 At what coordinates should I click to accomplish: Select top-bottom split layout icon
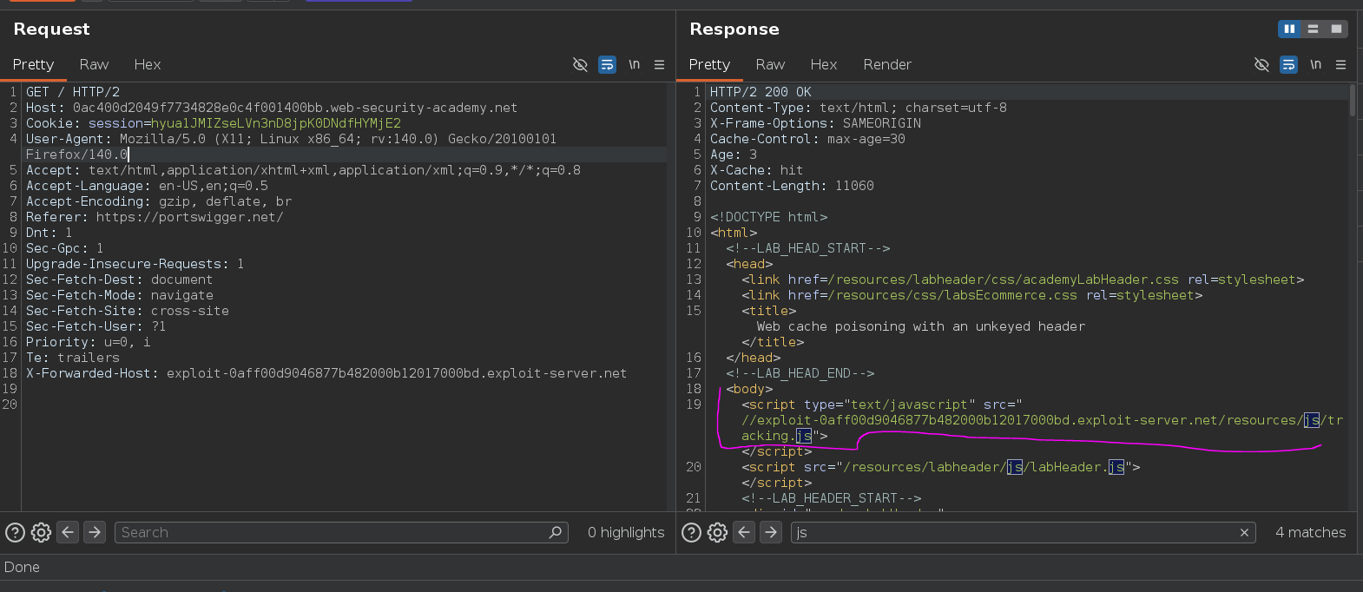[1313, 29]
